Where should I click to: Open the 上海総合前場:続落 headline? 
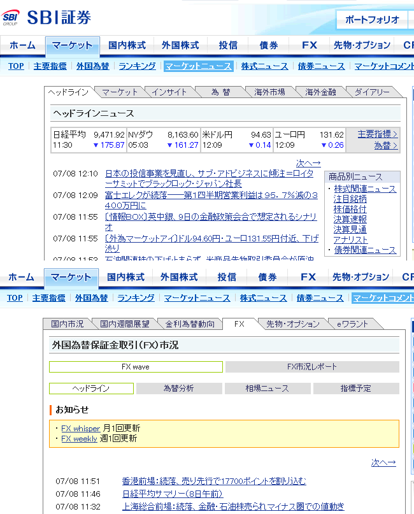[x=233, y=507]
